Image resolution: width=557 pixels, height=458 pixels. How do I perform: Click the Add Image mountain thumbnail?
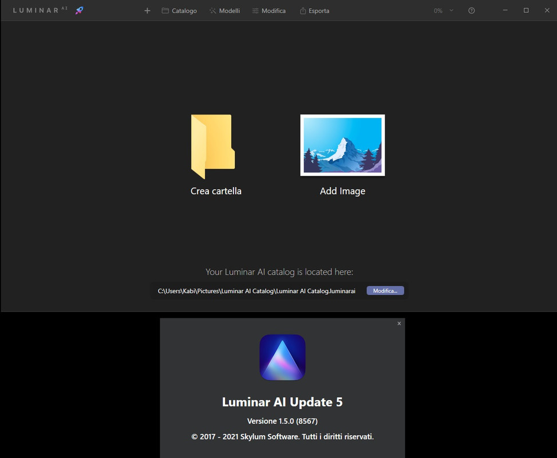(x=342, y=145)
